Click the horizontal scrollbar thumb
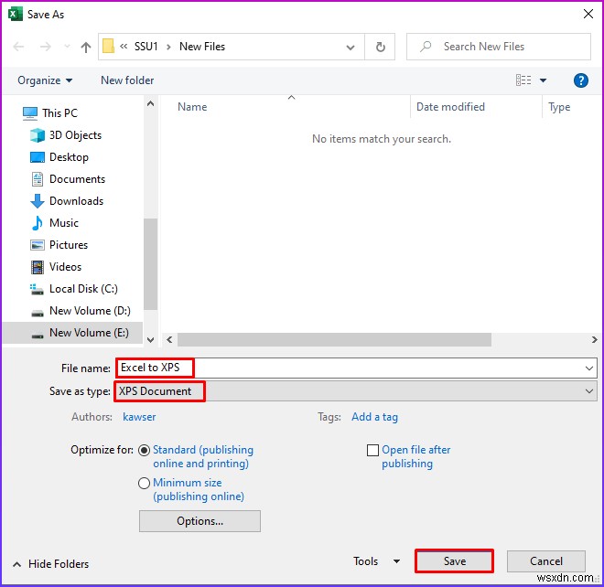This screenshot has width=604, height=587. 334,340
